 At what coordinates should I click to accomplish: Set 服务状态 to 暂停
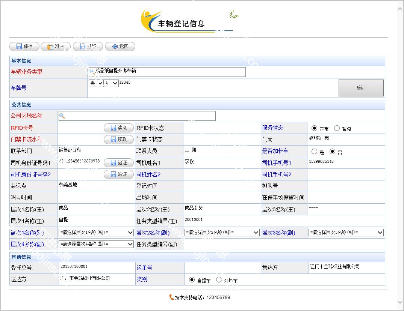tap(337, 128)
